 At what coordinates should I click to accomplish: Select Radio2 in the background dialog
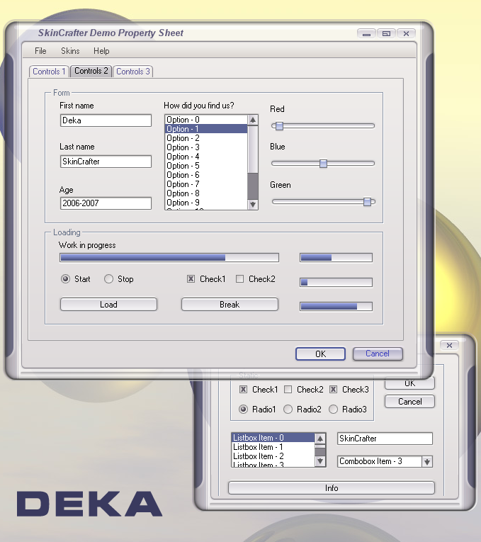288,410
